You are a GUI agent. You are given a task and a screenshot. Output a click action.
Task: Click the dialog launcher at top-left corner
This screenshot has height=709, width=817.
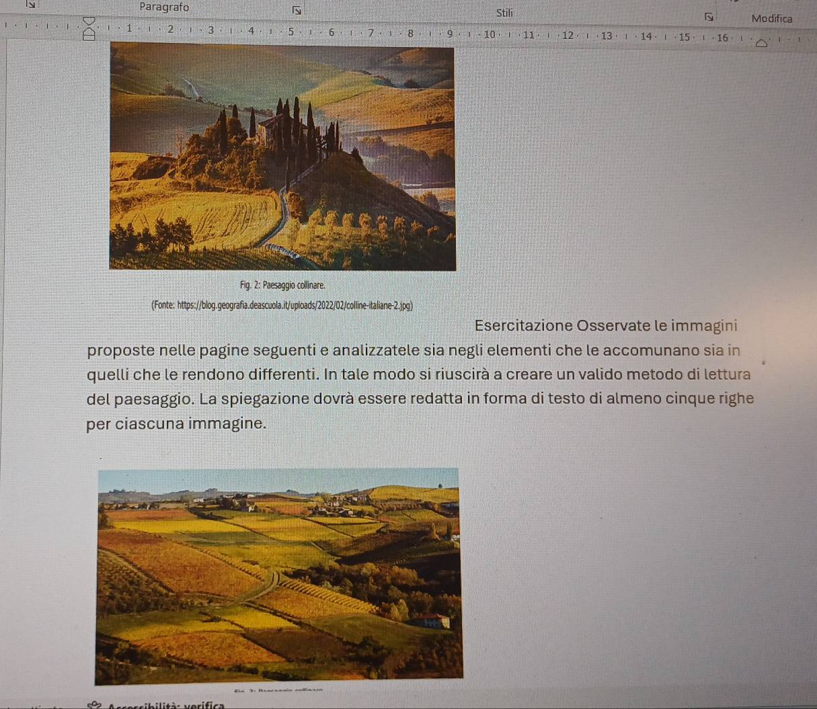coord(9,4)
